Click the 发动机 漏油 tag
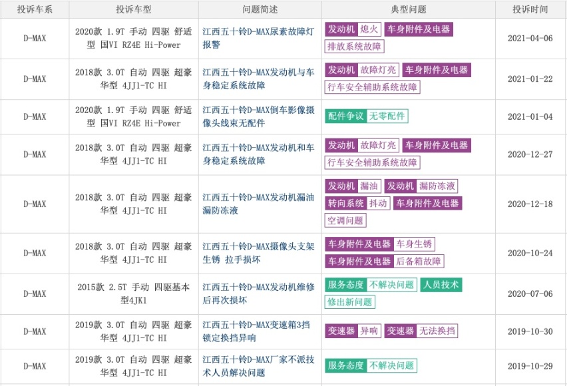This screenshot has width=567, height=386. tap(353, 186)
